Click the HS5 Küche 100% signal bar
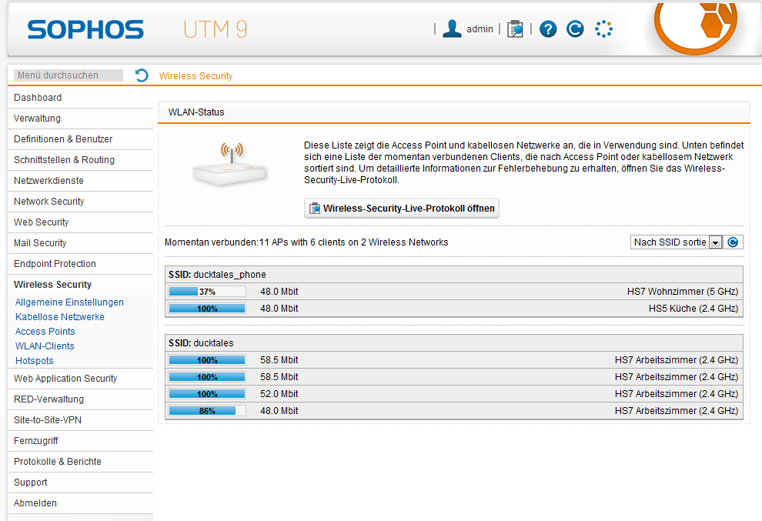 coord(207,309)
